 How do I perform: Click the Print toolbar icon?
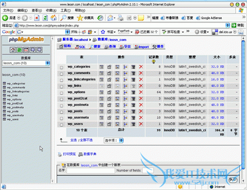coord(121,18)
